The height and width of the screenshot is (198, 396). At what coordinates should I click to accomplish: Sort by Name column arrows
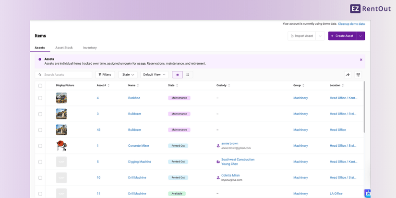tap(138, 86)
